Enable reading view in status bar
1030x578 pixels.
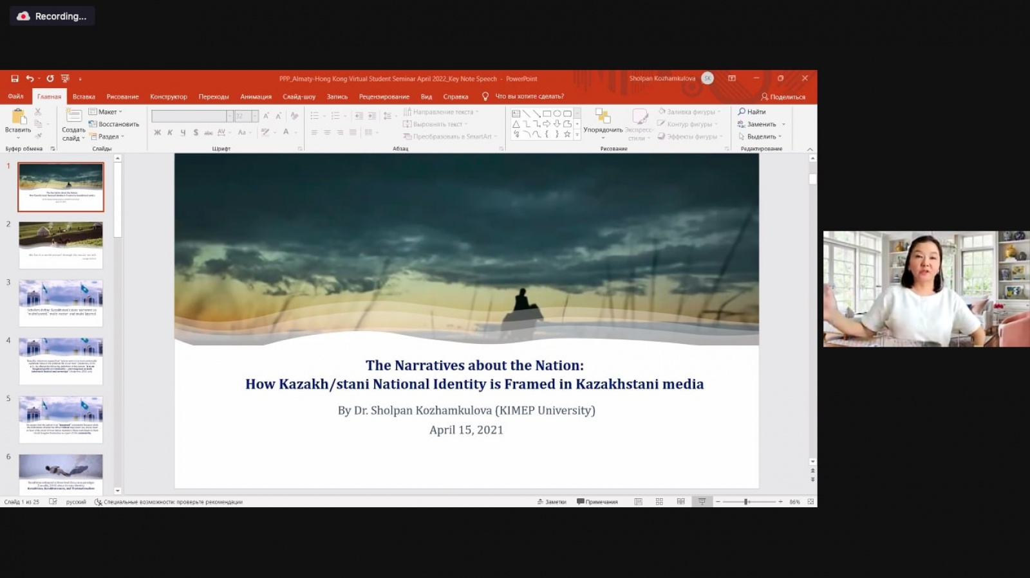coord(680,501)
